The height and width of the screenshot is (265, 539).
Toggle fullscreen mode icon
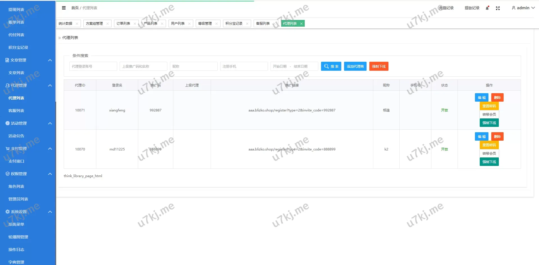[x=498, y=8]
